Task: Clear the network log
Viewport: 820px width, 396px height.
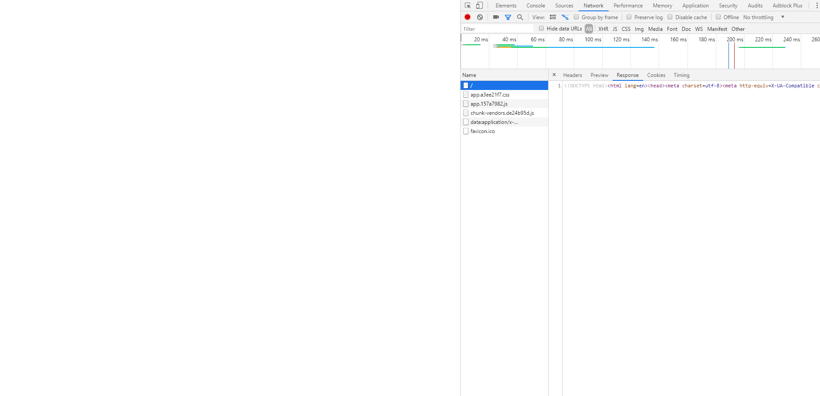Action: [x=480, y=17]
